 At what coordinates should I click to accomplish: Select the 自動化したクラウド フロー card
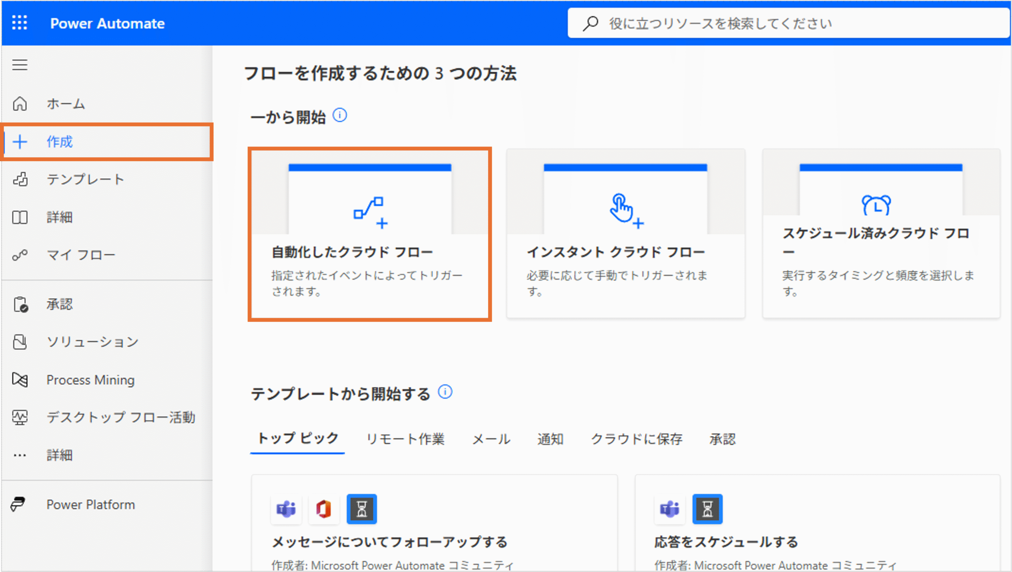370,234
